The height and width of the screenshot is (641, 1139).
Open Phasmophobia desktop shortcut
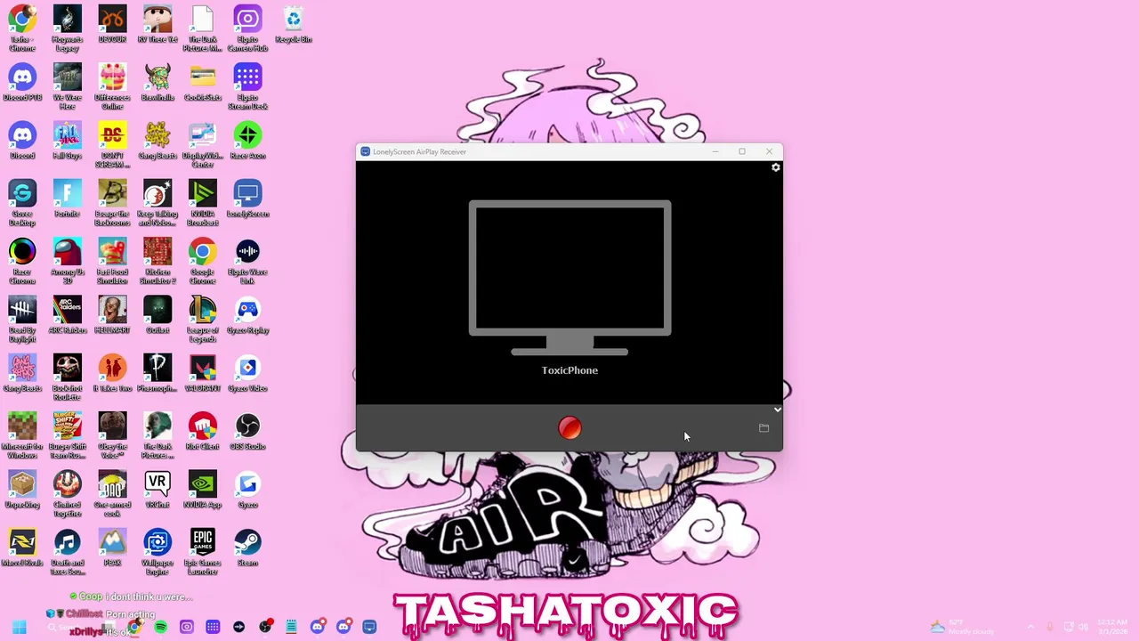click(158, 374)
